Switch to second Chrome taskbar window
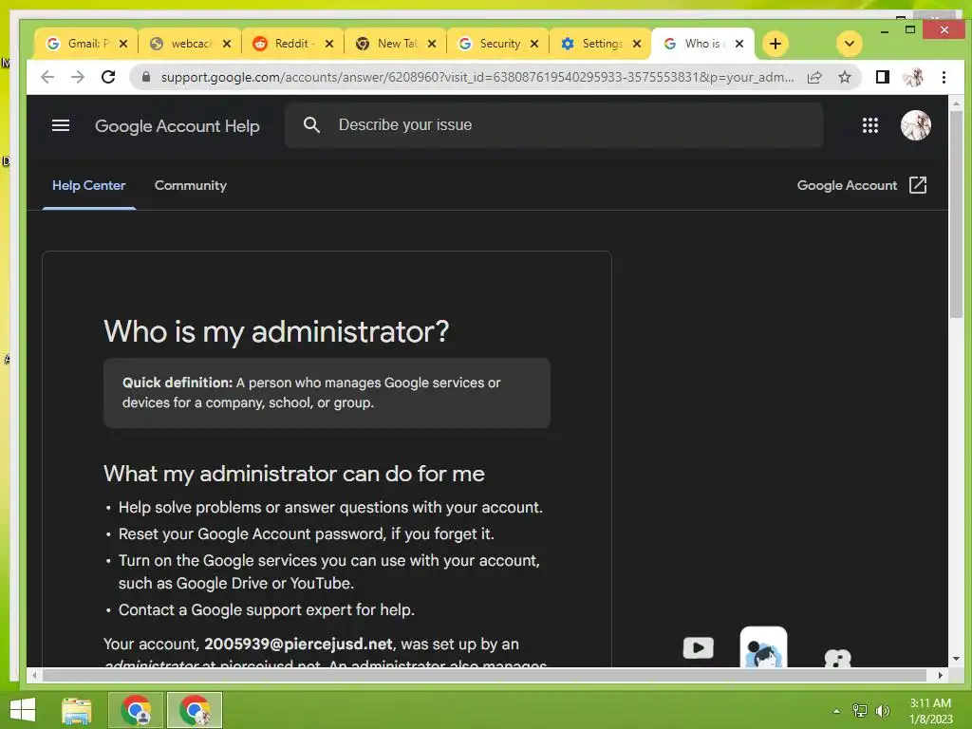Viewport: 972px width, 729px height. 195,710
